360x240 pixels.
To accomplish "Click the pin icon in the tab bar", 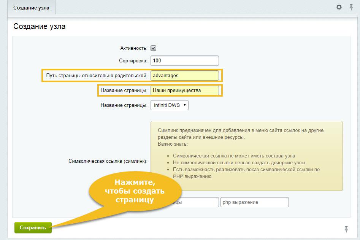I will (x=351, y=7).
